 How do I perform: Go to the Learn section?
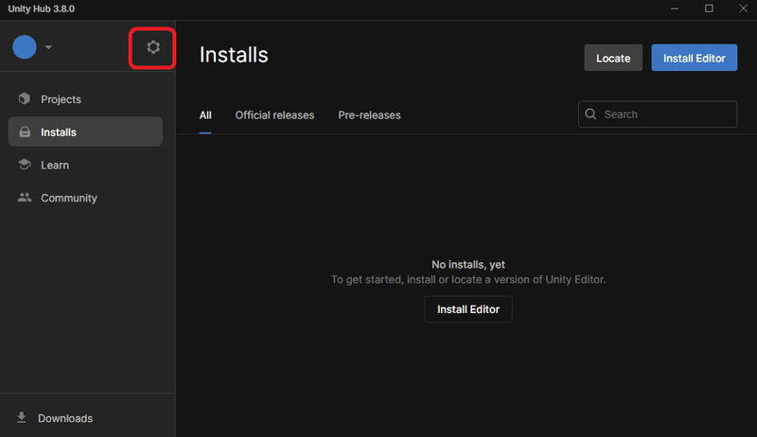tap(85, 165)
